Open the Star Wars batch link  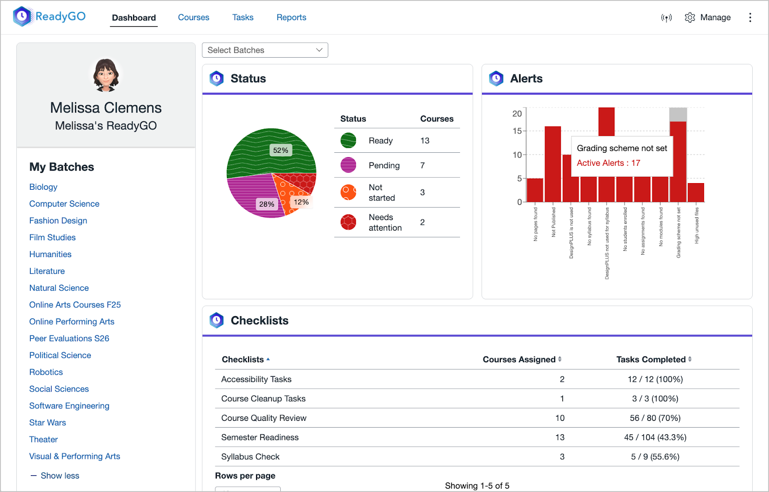[x=48, y=423]
